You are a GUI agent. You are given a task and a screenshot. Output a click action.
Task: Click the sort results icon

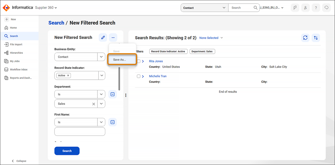pos(316,38)
